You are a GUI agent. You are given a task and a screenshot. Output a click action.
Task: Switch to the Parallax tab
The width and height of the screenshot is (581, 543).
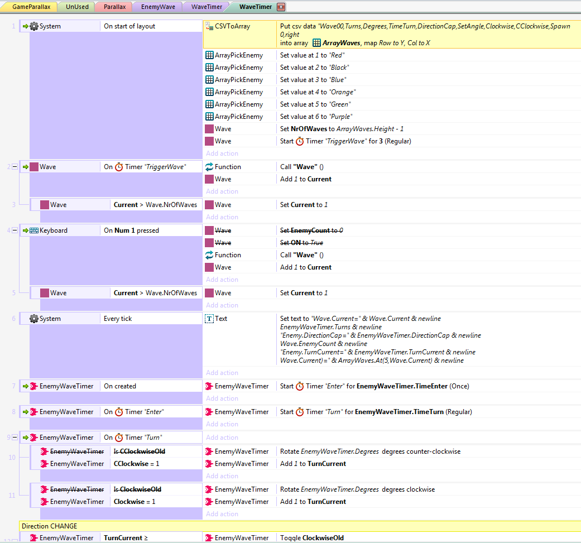click(114, 7)
